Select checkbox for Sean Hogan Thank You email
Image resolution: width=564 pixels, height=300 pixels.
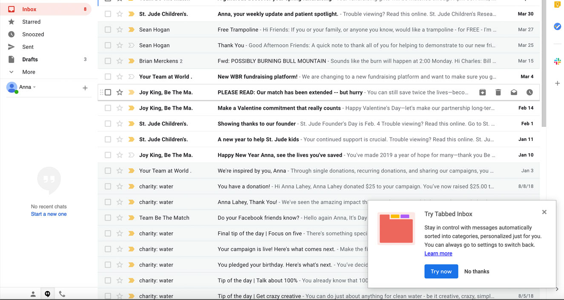click(x=108, y=46)
